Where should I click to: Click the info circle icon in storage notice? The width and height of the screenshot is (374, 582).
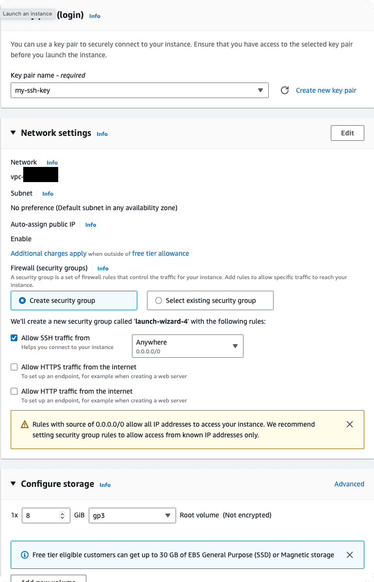click(25, 555)
